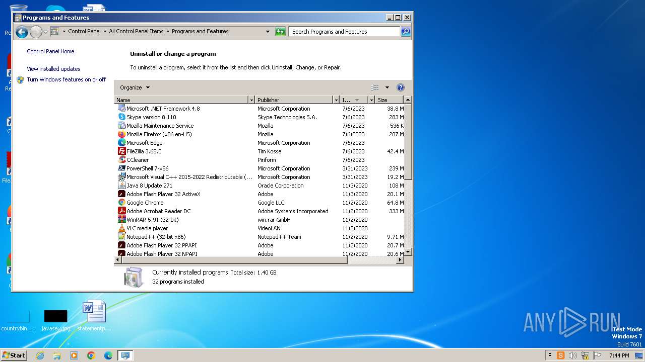
Task: Select the Tim Kosse publisher cell
Action: click(270, 151)
